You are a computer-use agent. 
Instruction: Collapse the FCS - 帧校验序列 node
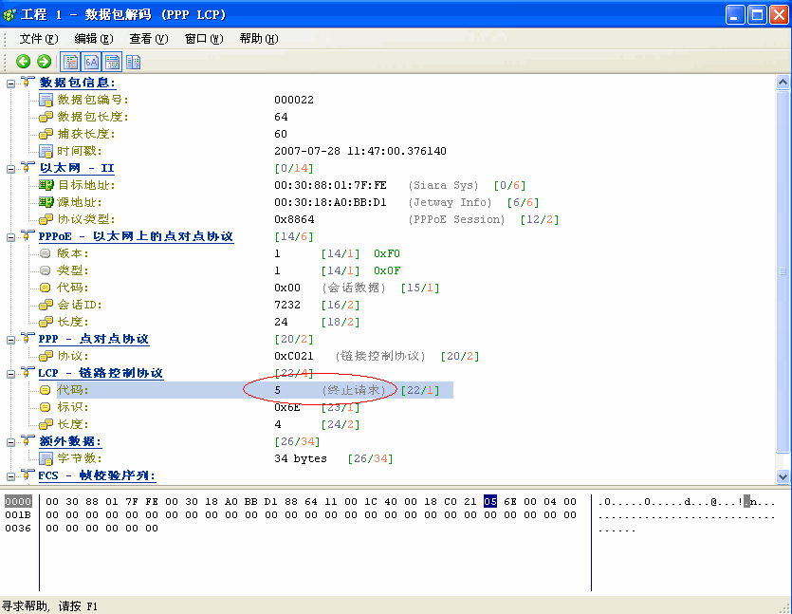[9, 475]
